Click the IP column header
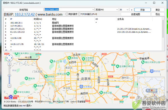The width and height of the screenshot is (168, 110). tap(21, 19)
